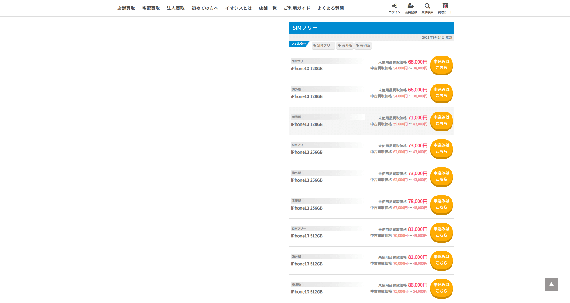Open 初めての方へ navigation link
Image resolution: width=570 pixels, height=303 pixels.
point(205,8)
